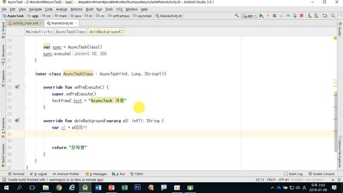Open Favorites tool window side tab
This screenshot has width=343, height=193.
pyautogui.click(x=3, y=128)
